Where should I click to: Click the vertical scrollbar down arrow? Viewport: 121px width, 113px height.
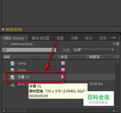118,107
